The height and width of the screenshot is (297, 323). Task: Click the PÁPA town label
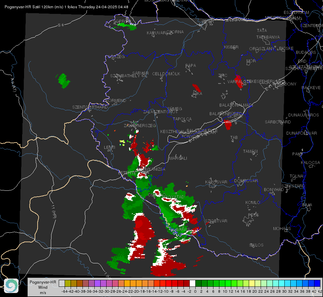coord(191,66)
